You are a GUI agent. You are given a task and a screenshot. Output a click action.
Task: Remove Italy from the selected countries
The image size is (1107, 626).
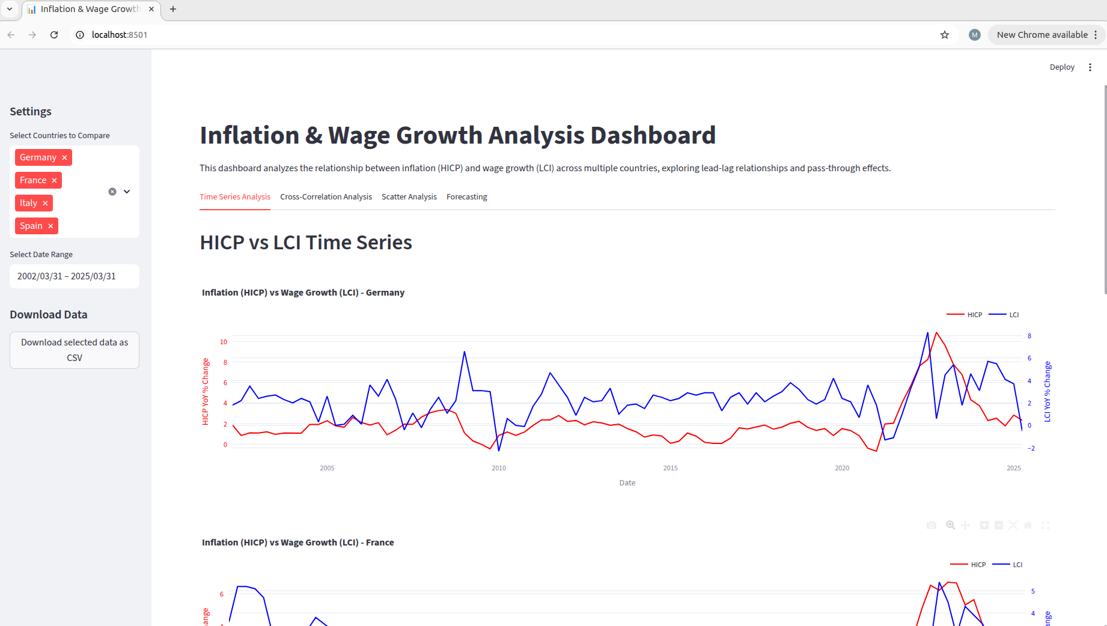coord(45,203)
